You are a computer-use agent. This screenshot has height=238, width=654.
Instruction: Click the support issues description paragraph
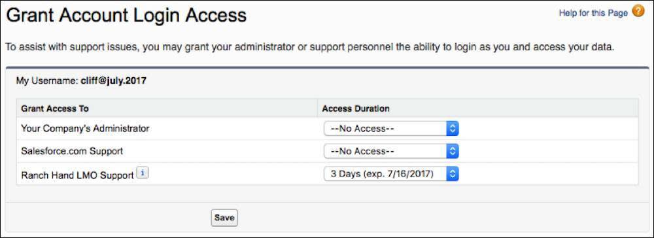coord(310,47)
